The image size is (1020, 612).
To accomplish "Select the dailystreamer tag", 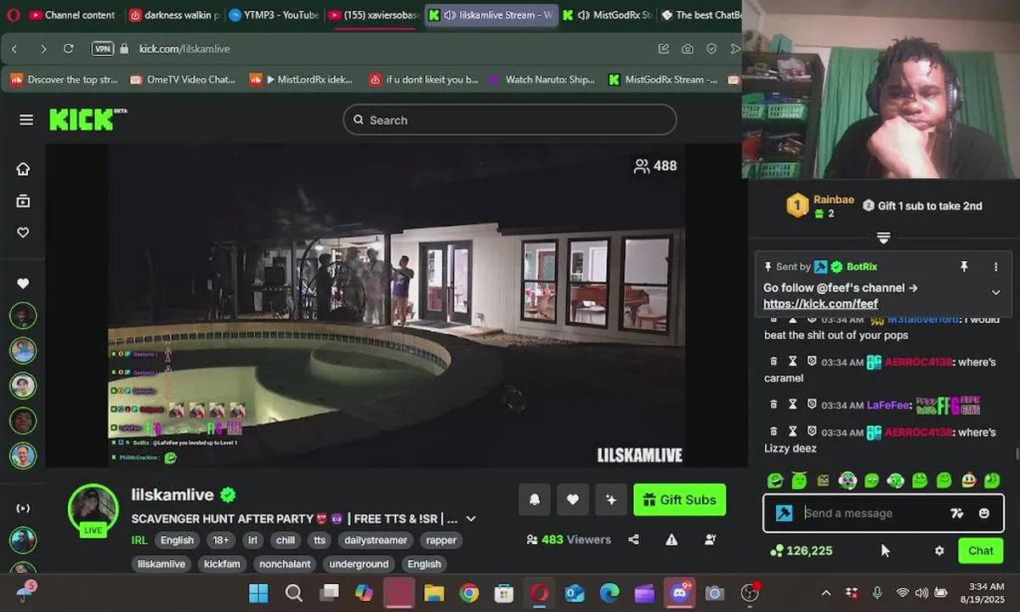I will pos(376,540).
